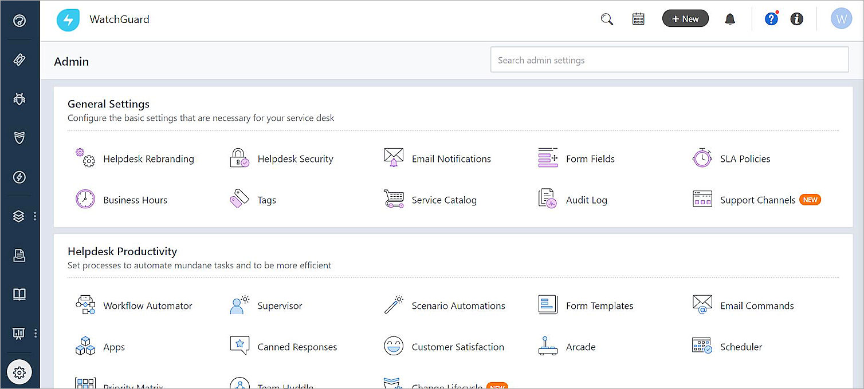Open the tickets icon in left sidebar
This screenshot has height=389, width=864.
(x=19, y=60)
